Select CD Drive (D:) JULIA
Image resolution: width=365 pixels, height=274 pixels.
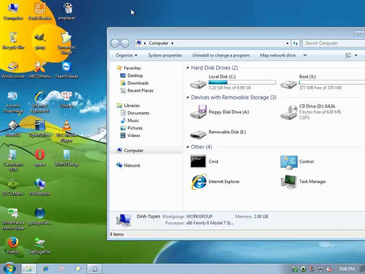(x=311, y=112)
